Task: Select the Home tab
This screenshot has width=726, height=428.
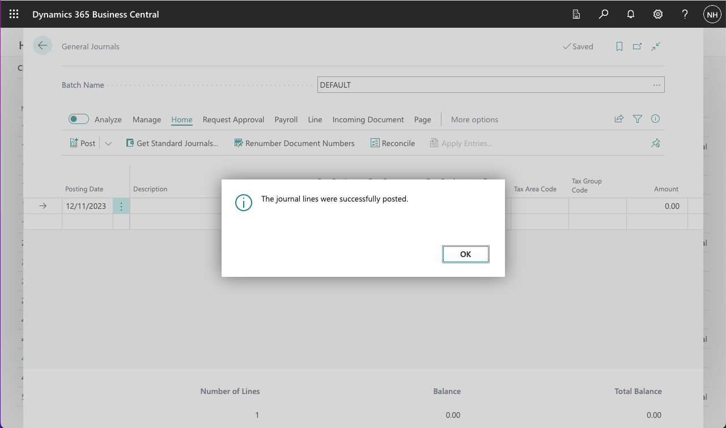Action: [x=182, y=119]
